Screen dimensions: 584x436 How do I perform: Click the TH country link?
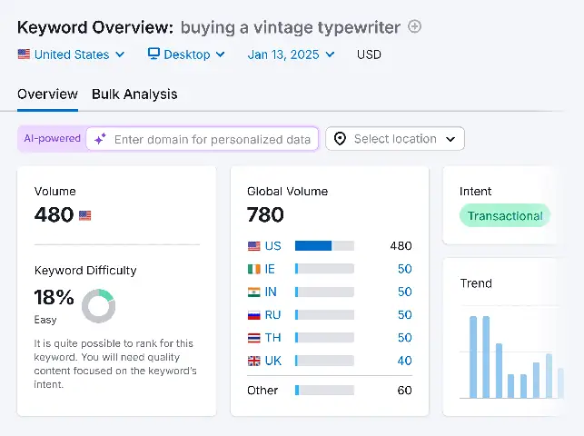point(272,338)
